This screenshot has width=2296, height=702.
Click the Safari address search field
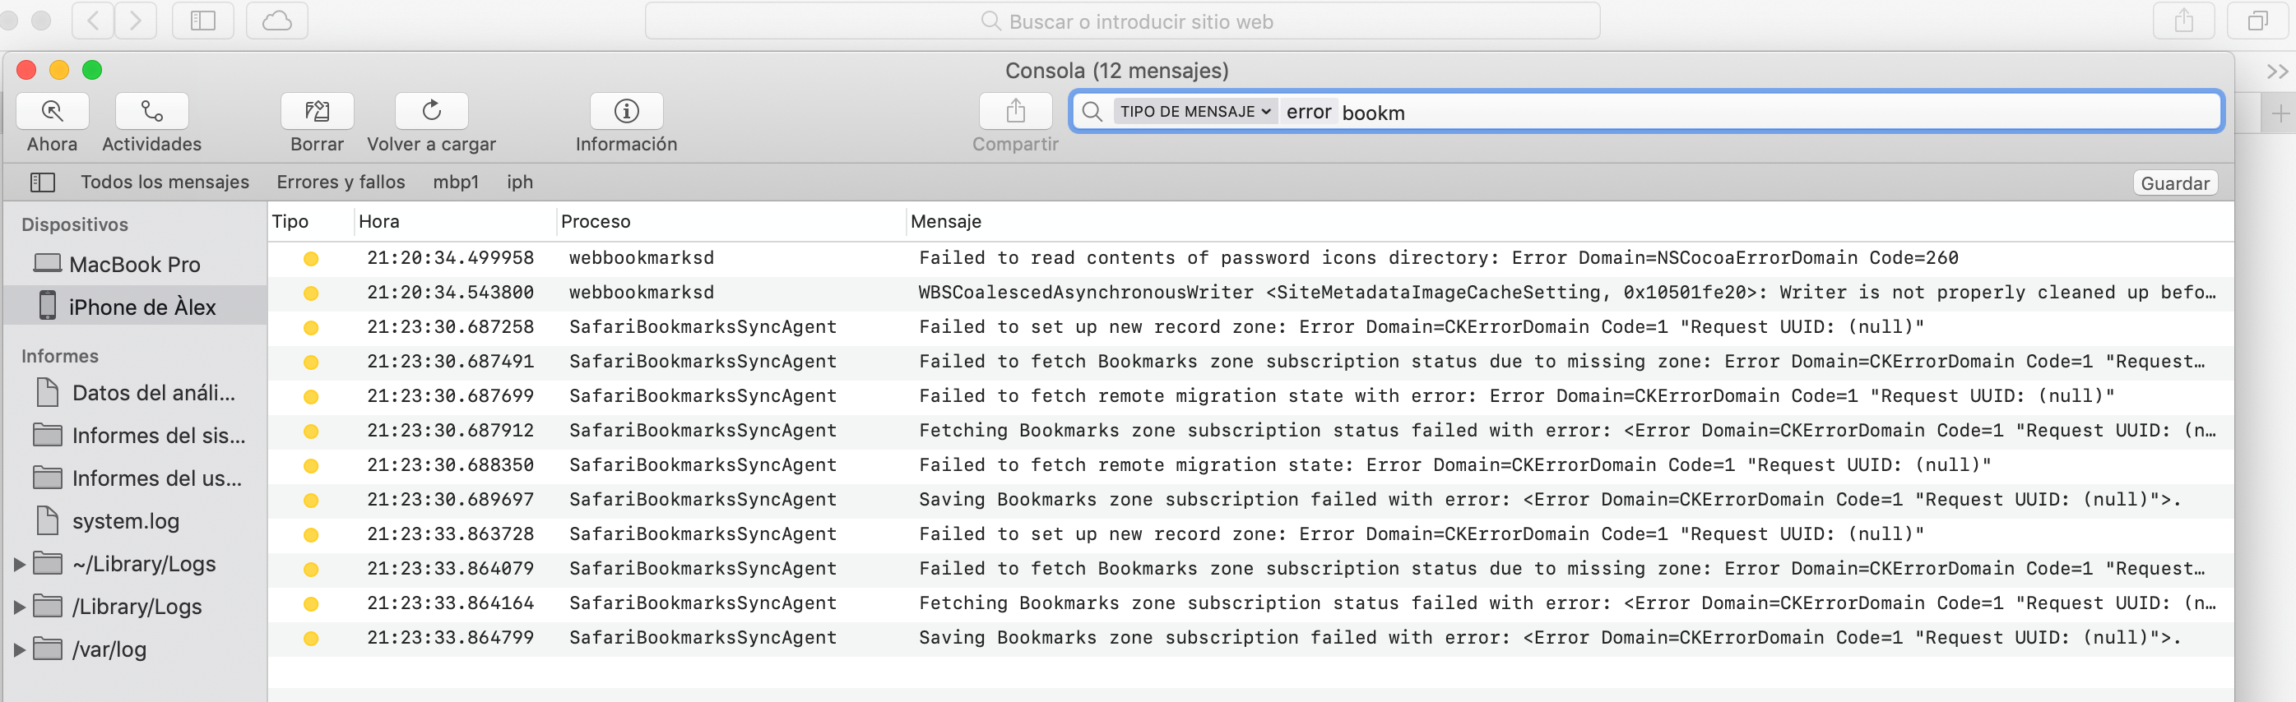(x=1122, y=21)
